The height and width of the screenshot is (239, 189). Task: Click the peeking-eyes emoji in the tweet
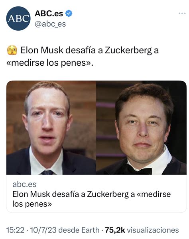(12, 50)
